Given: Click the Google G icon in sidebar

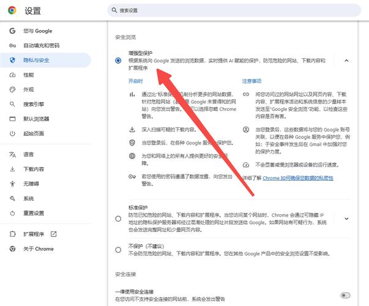Looking at the screenshot, I should pos(12,31).
